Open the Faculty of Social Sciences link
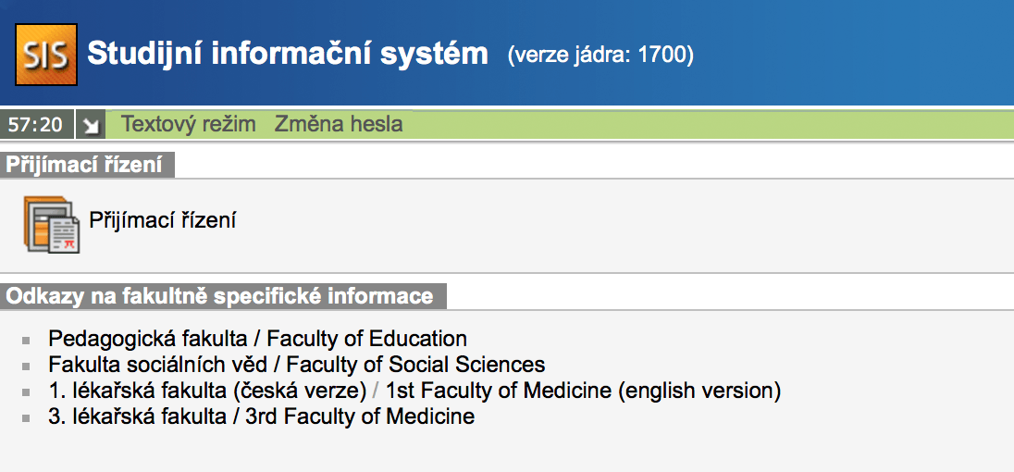The image size is (1014, 472). pos(296,365)
